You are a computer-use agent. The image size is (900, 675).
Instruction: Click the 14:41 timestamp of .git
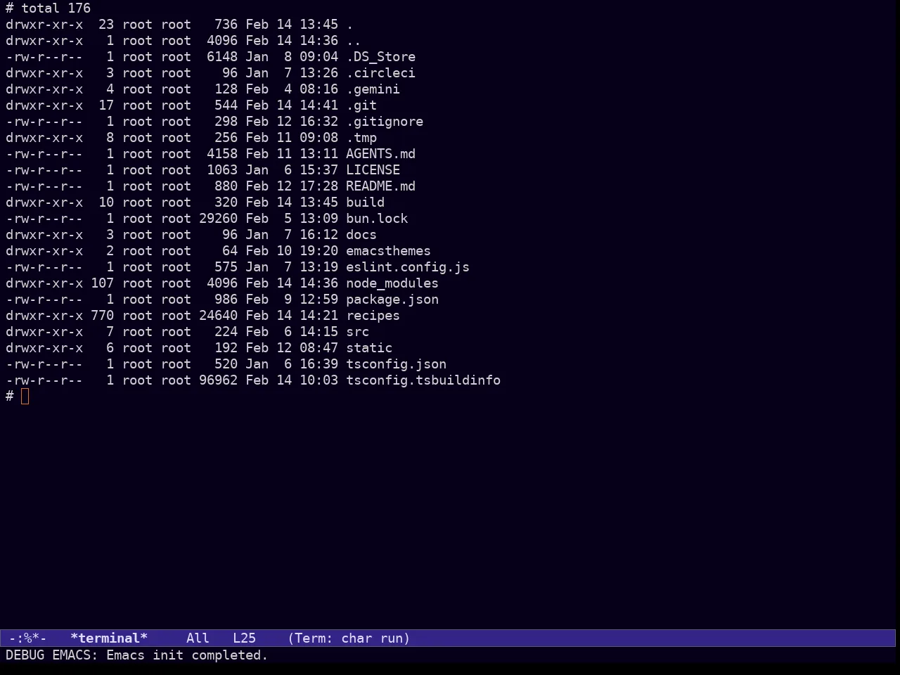pos(319,105)
